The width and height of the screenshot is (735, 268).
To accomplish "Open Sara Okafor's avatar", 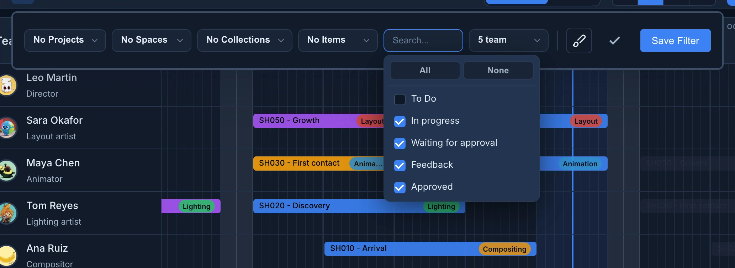I will tap(7, 128).
